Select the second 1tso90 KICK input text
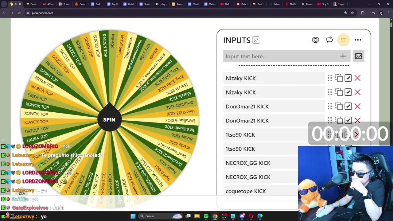Image resolution: width=393 pixels, height=221 pixels. [x=240, y=149]
